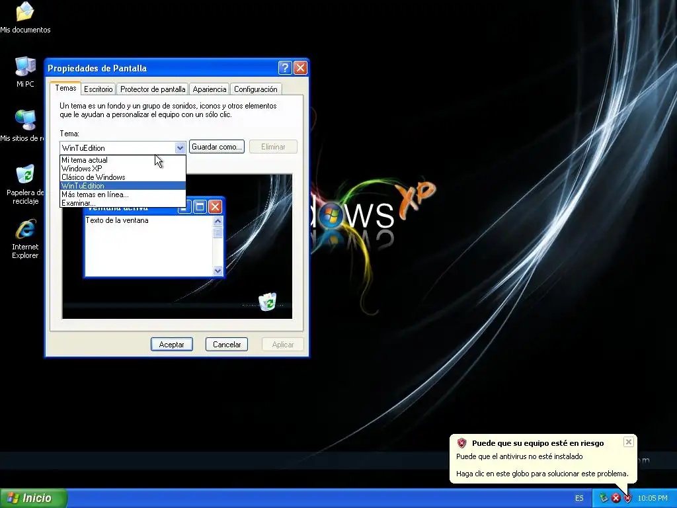Viewport: 677px width, 508px height.
Task: Select WinTuEdition in theme list
Action: pos(122,186)
